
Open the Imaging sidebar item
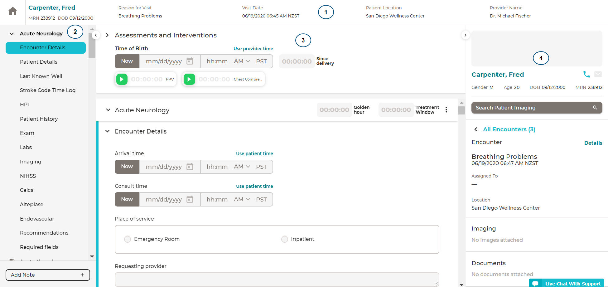pyautogui.click(x=31, y=162)
